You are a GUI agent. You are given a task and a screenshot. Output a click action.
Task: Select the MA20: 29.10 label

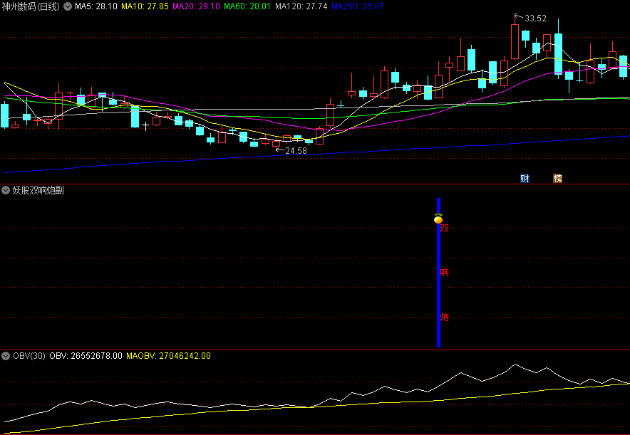click(197, 6)
